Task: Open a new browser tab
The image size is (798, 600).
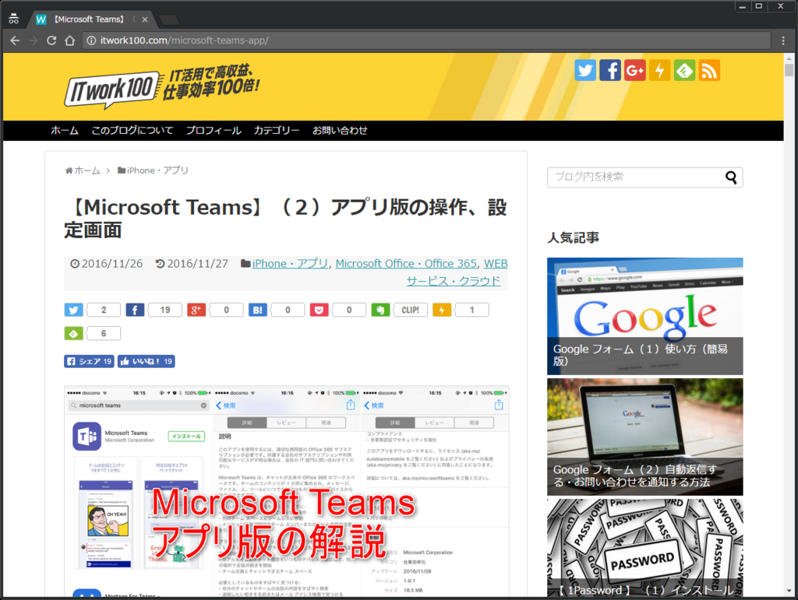Action: (x=169, y=19)
